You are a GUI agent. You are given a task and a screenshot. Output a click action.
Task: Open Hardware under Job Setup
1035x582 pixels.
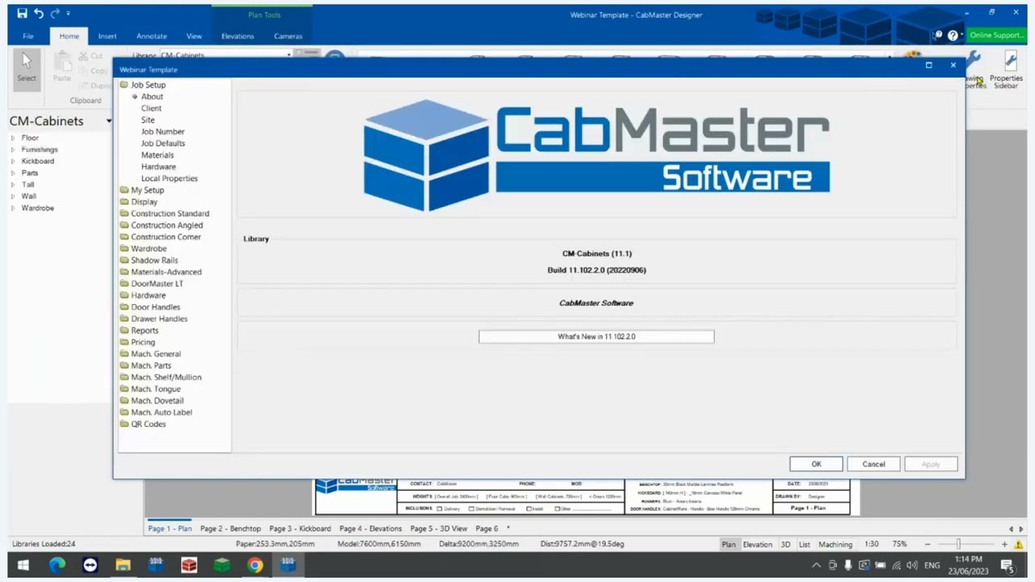point(158,167)
